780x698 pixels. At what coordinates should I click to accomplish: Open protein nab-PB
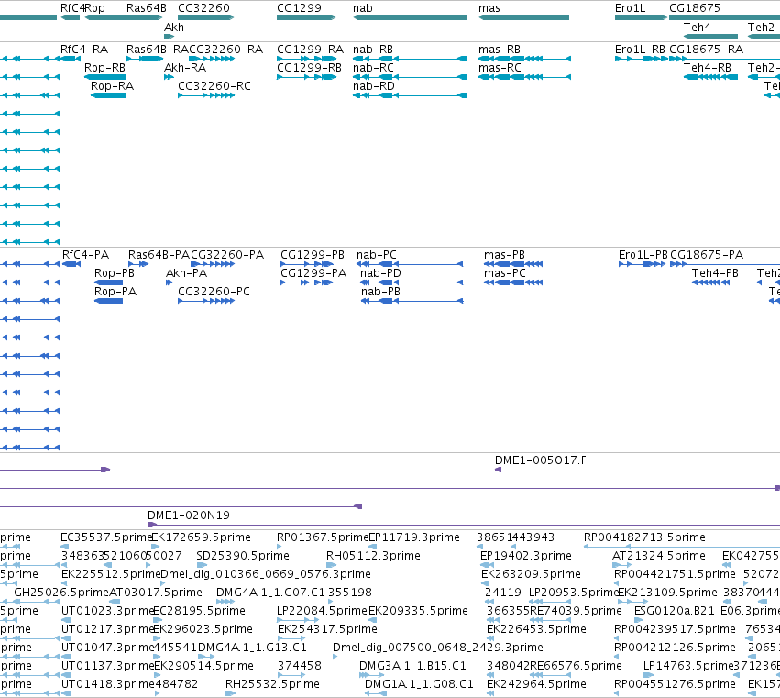pyautogui.click(x=380, y=292)
